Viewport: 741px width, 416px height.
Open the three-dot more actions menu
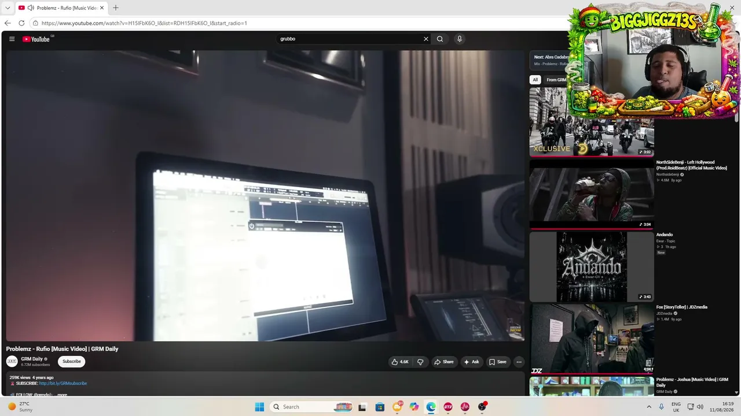pos(519,362)
